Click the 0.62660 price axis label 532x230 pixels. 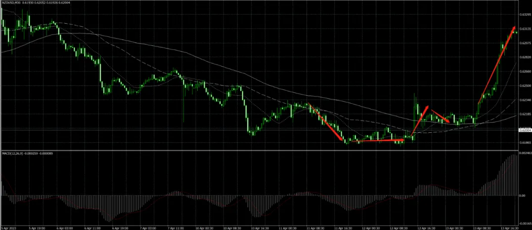(x=525, y=72)
